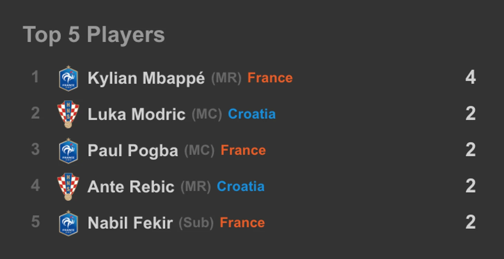Click the (Sub) label for Nabil Fekir

(196, 223)
